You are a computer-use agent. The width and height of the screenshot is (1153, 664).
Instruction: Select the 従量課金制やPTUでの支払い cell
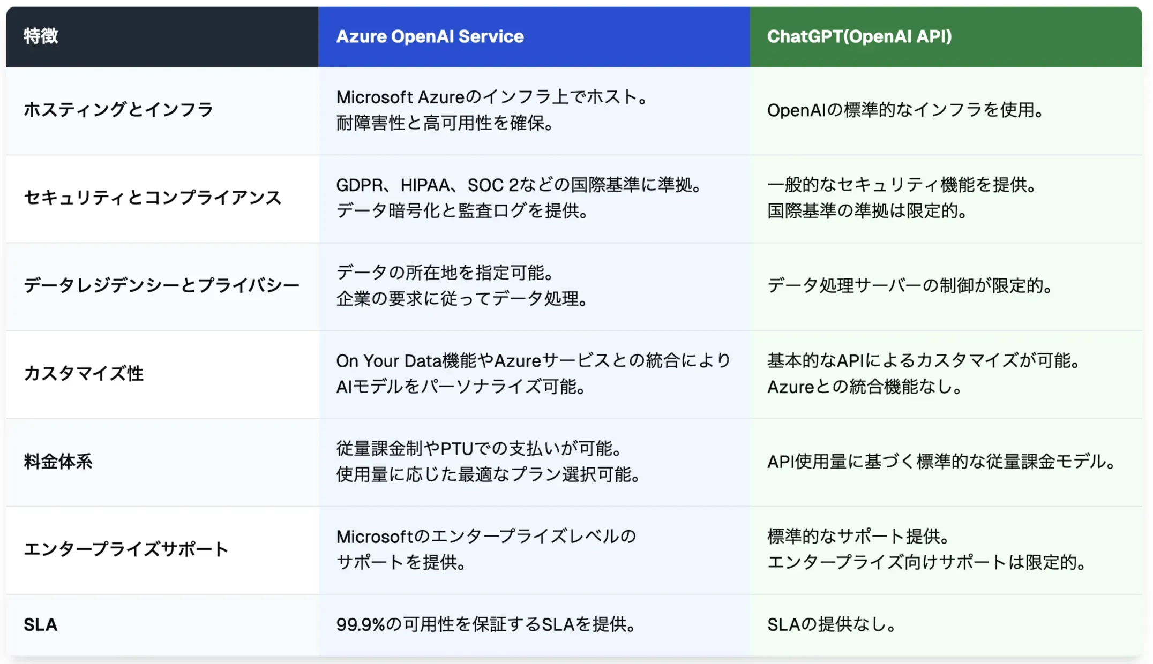point(488,461)
